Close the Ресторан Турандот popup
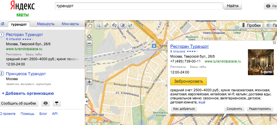277x125 pixels. pos(274,43)
